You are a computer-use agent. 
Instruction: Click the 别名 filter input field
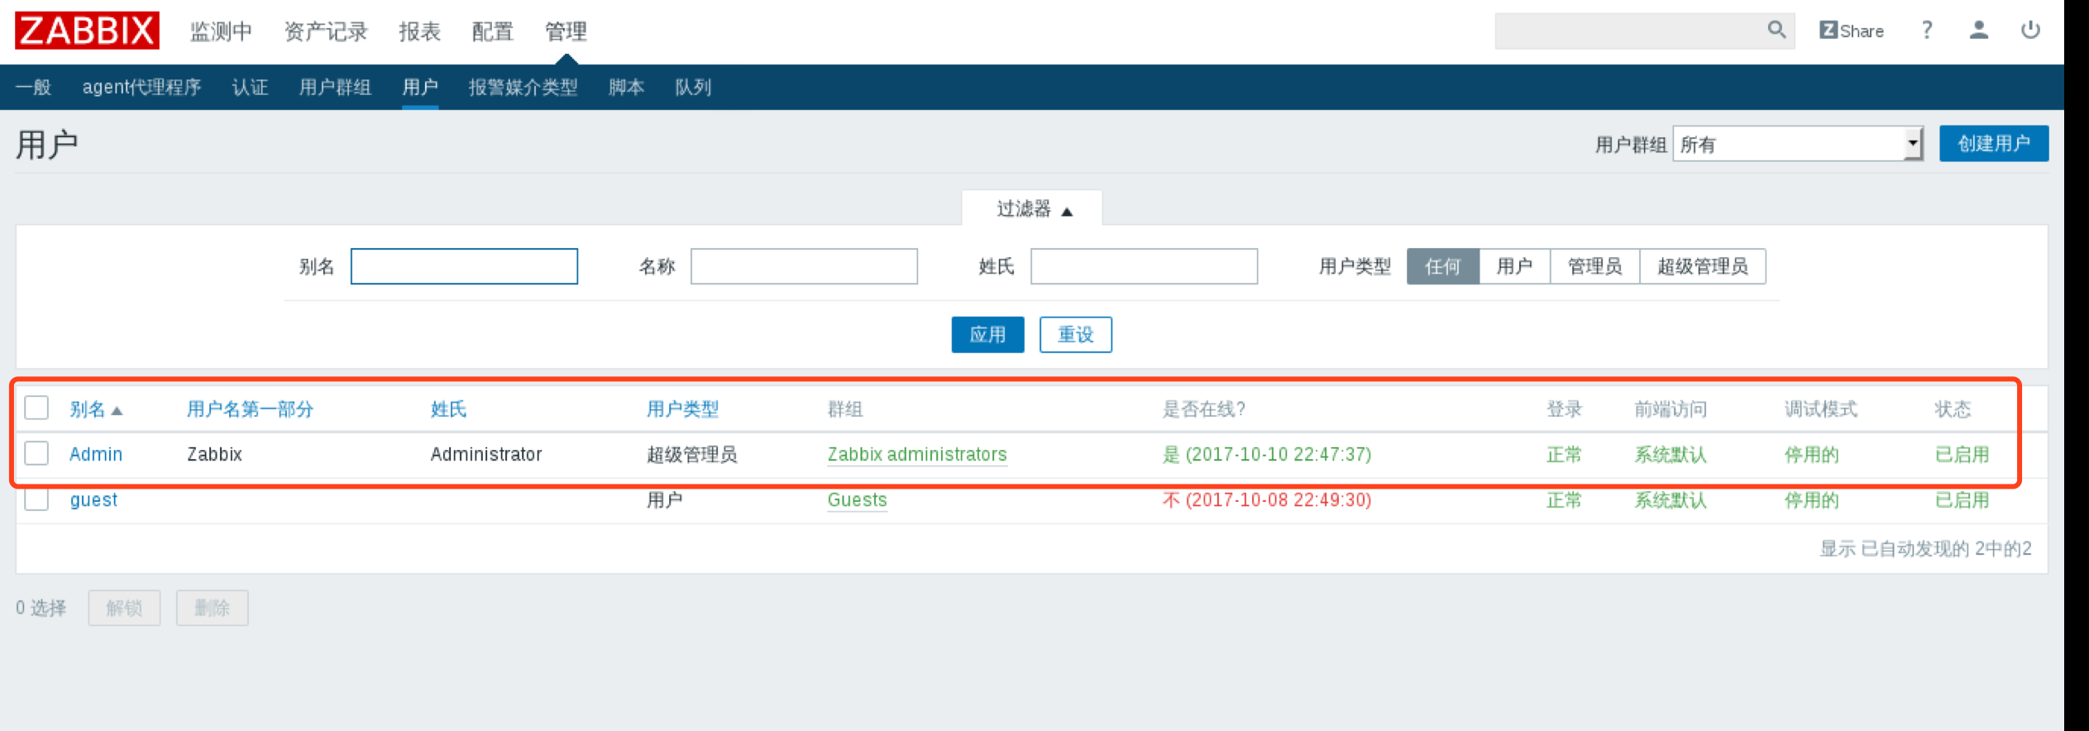coord(464,266)
